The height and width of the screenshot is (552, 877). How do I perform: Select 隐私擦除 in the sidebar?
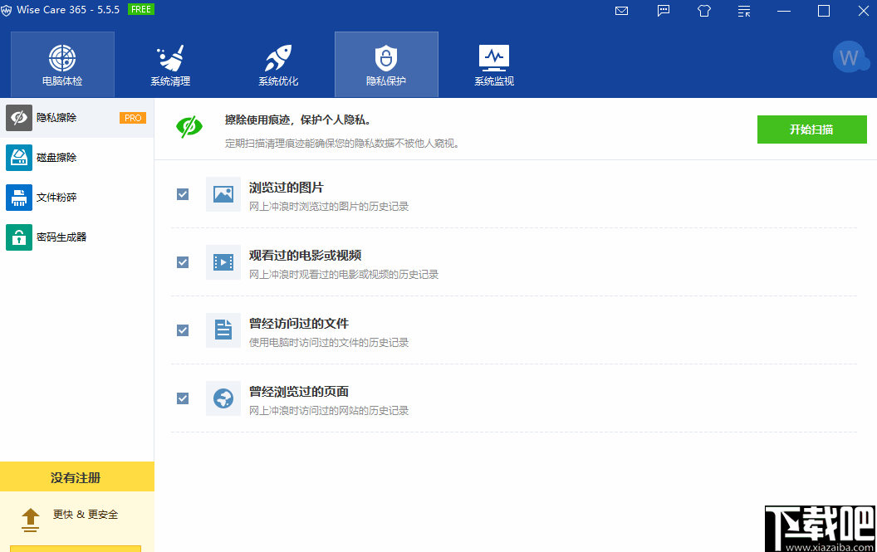click(77, 118)
